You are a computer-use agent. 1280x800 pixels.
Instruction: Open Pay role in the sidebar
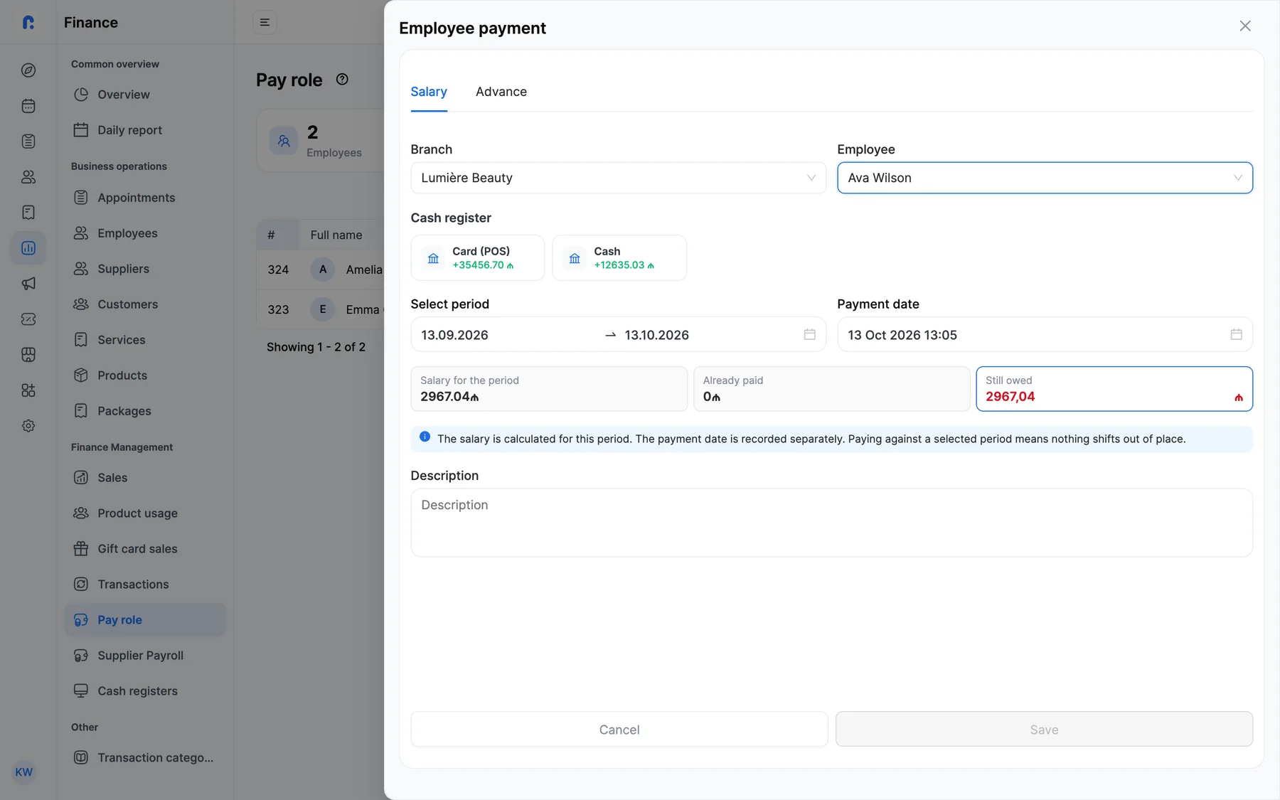[x=145, y=620]
